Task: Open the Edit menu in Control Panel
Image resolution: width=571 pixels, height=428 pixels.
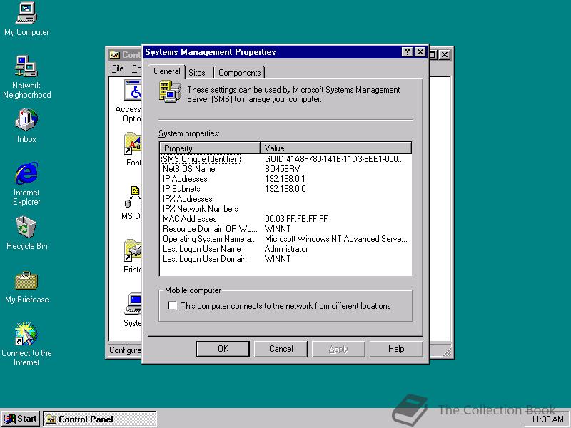Action: pos(136,68)
